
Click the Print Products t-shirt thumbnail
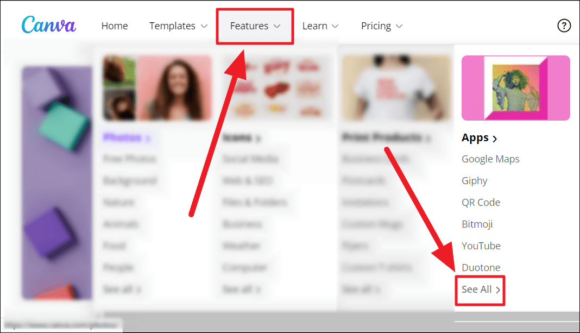[396, 88]
